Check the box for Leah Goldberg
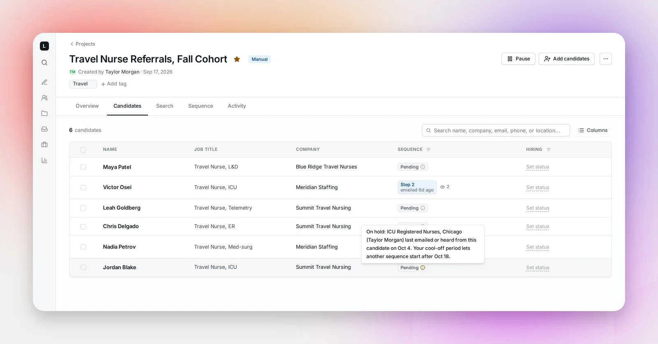658x344 pixels. click(83, 208)
